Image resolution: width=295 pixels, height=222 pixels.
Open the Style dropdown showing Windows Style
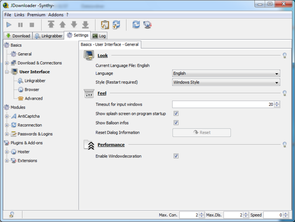pos(226,82)
